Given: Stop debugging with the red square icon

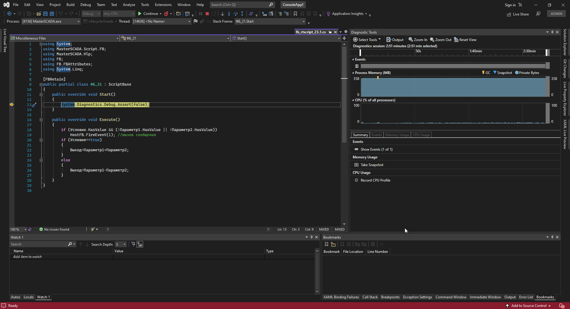Looking at the screenshot, I should [207, 14].
